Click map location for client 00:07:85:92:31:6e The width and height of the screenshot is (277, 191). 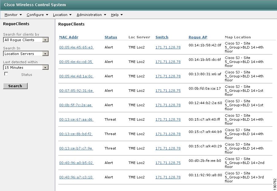point(244,91)
